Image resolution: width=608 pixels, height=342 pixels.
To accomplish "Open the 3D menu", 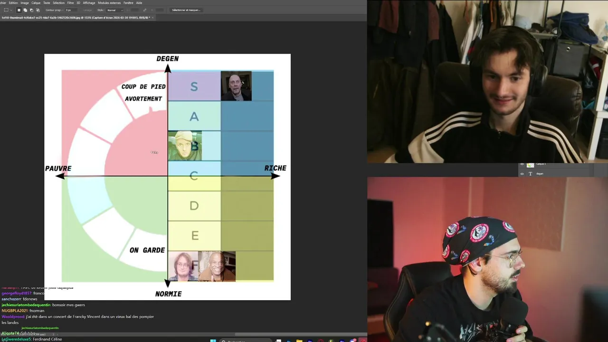I will coord(78,3).
